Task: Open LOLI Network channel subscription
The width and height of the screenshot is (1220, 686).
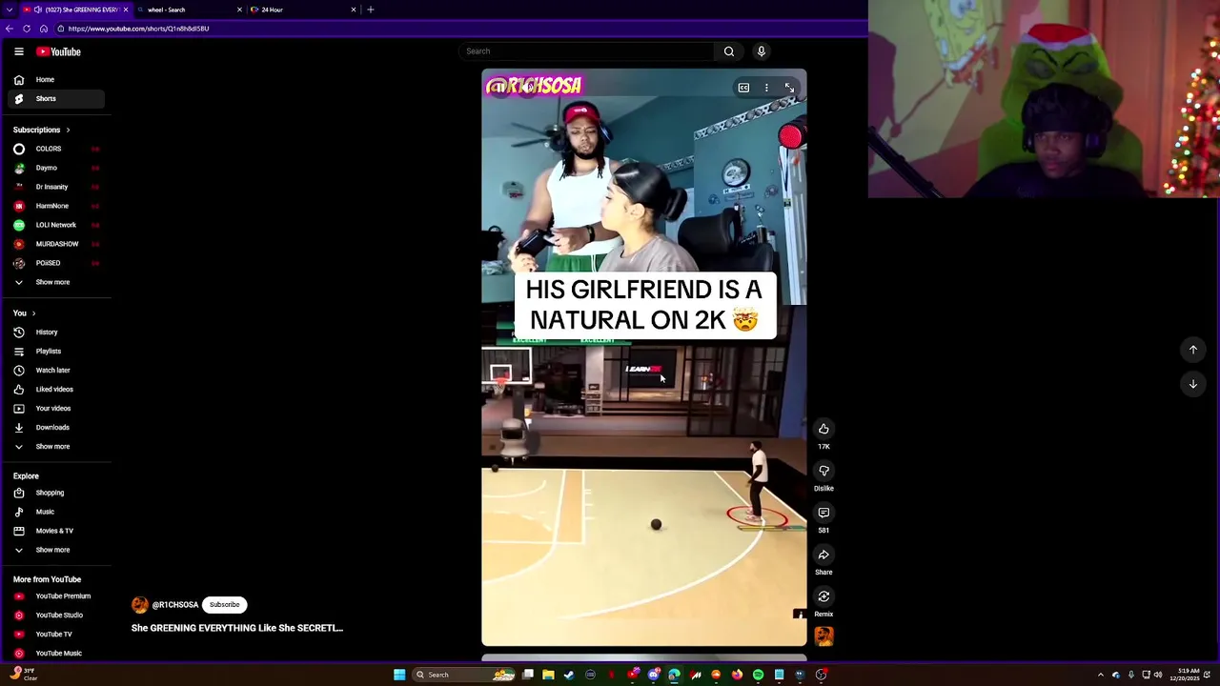Action: 56,225
